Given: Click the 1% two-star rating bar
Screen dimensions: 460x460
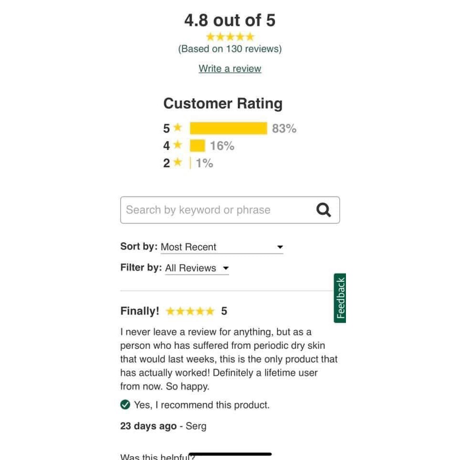Looking at the screenshot, I should (191, 163).
